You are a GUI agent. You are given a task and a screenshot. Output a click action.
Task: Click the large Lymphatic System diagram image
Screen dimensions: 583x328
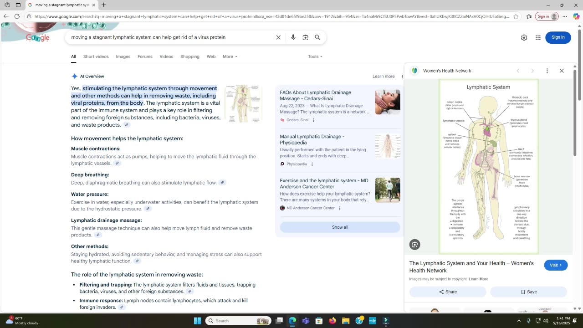[x=488, y=166]
